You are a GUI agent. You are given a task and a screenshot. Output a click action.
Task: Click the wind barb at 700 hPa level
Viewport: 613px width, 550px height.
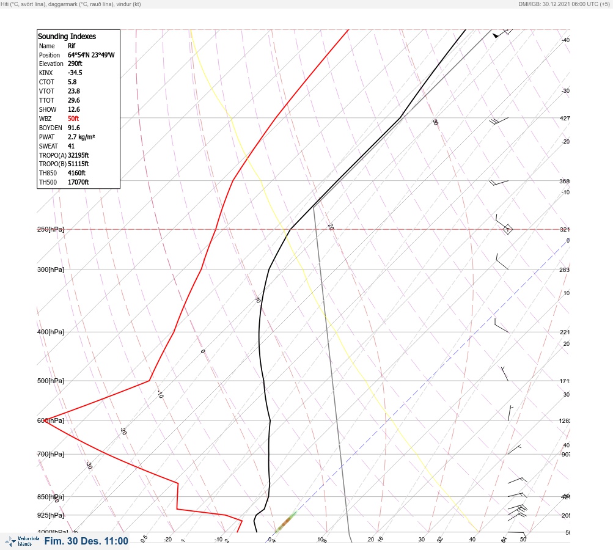coord(514,450)
